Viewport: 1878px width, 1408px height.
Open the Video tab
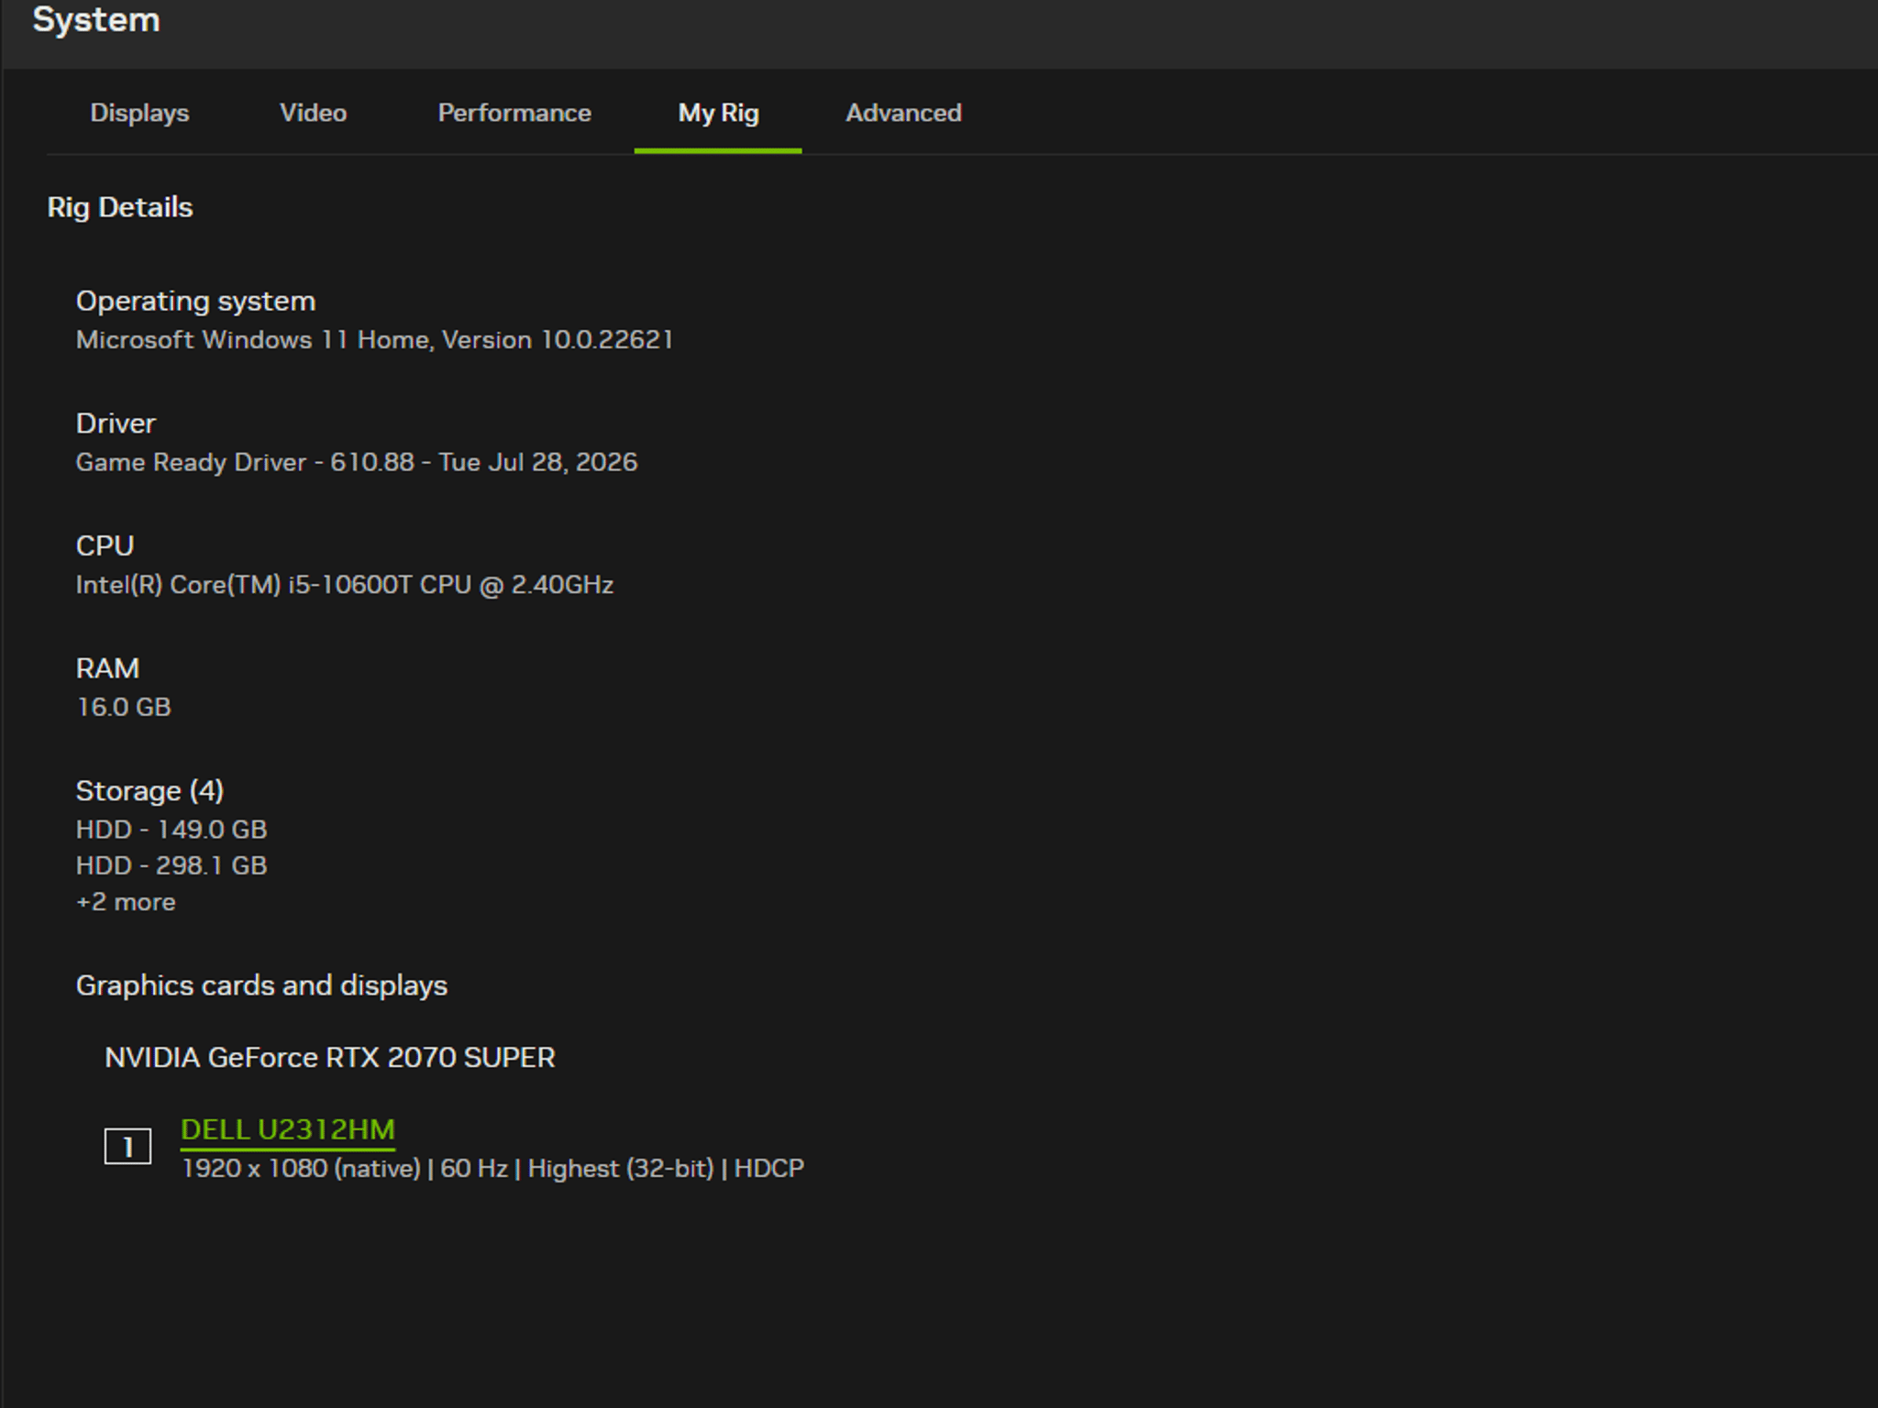(313, 113)
